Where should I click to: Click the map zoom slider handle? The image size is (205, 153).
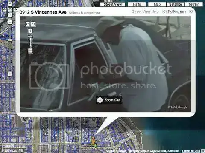click(10, 40)
